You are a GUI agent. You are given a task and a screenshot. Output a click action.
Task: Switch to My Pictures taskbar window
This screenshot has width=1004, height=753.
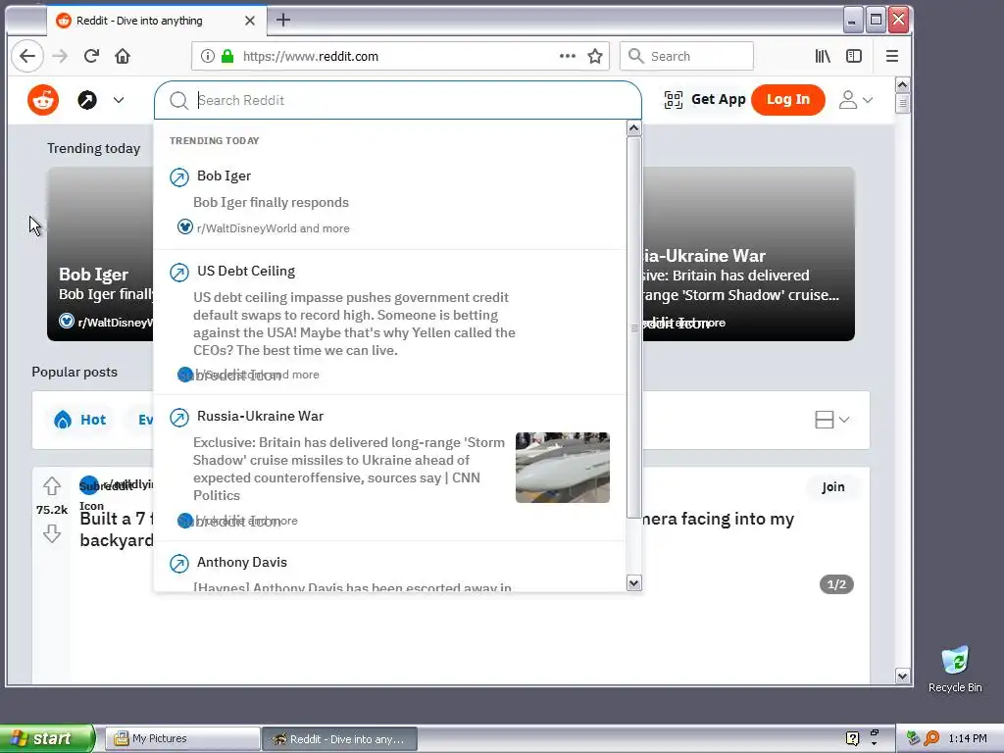[x=181, y=739]
